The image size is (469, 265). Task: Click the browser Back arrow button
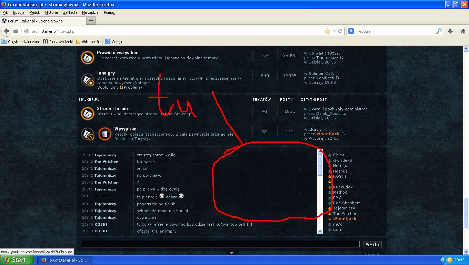click(7, 31)
